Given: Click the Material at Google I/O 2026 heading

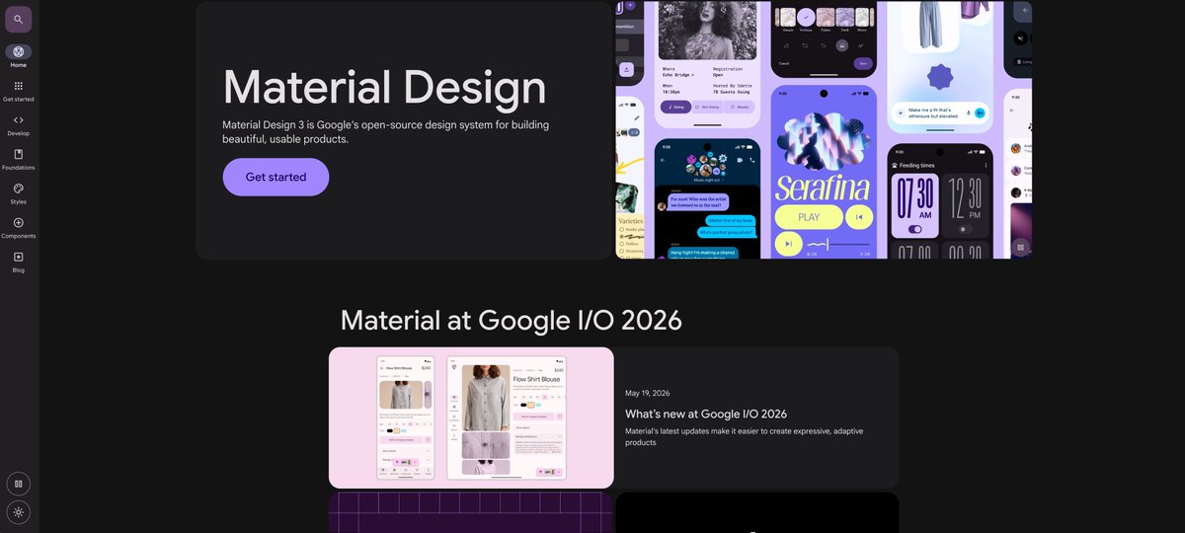Looking at the screenshot, I should 511,320.
